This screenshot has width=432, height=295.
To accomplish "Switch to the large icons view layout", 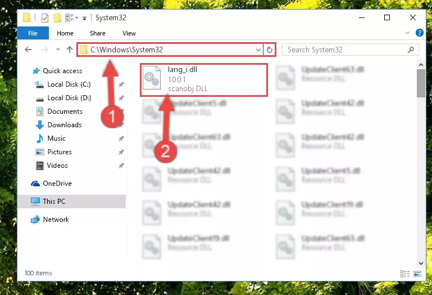I will pos(417,274).
